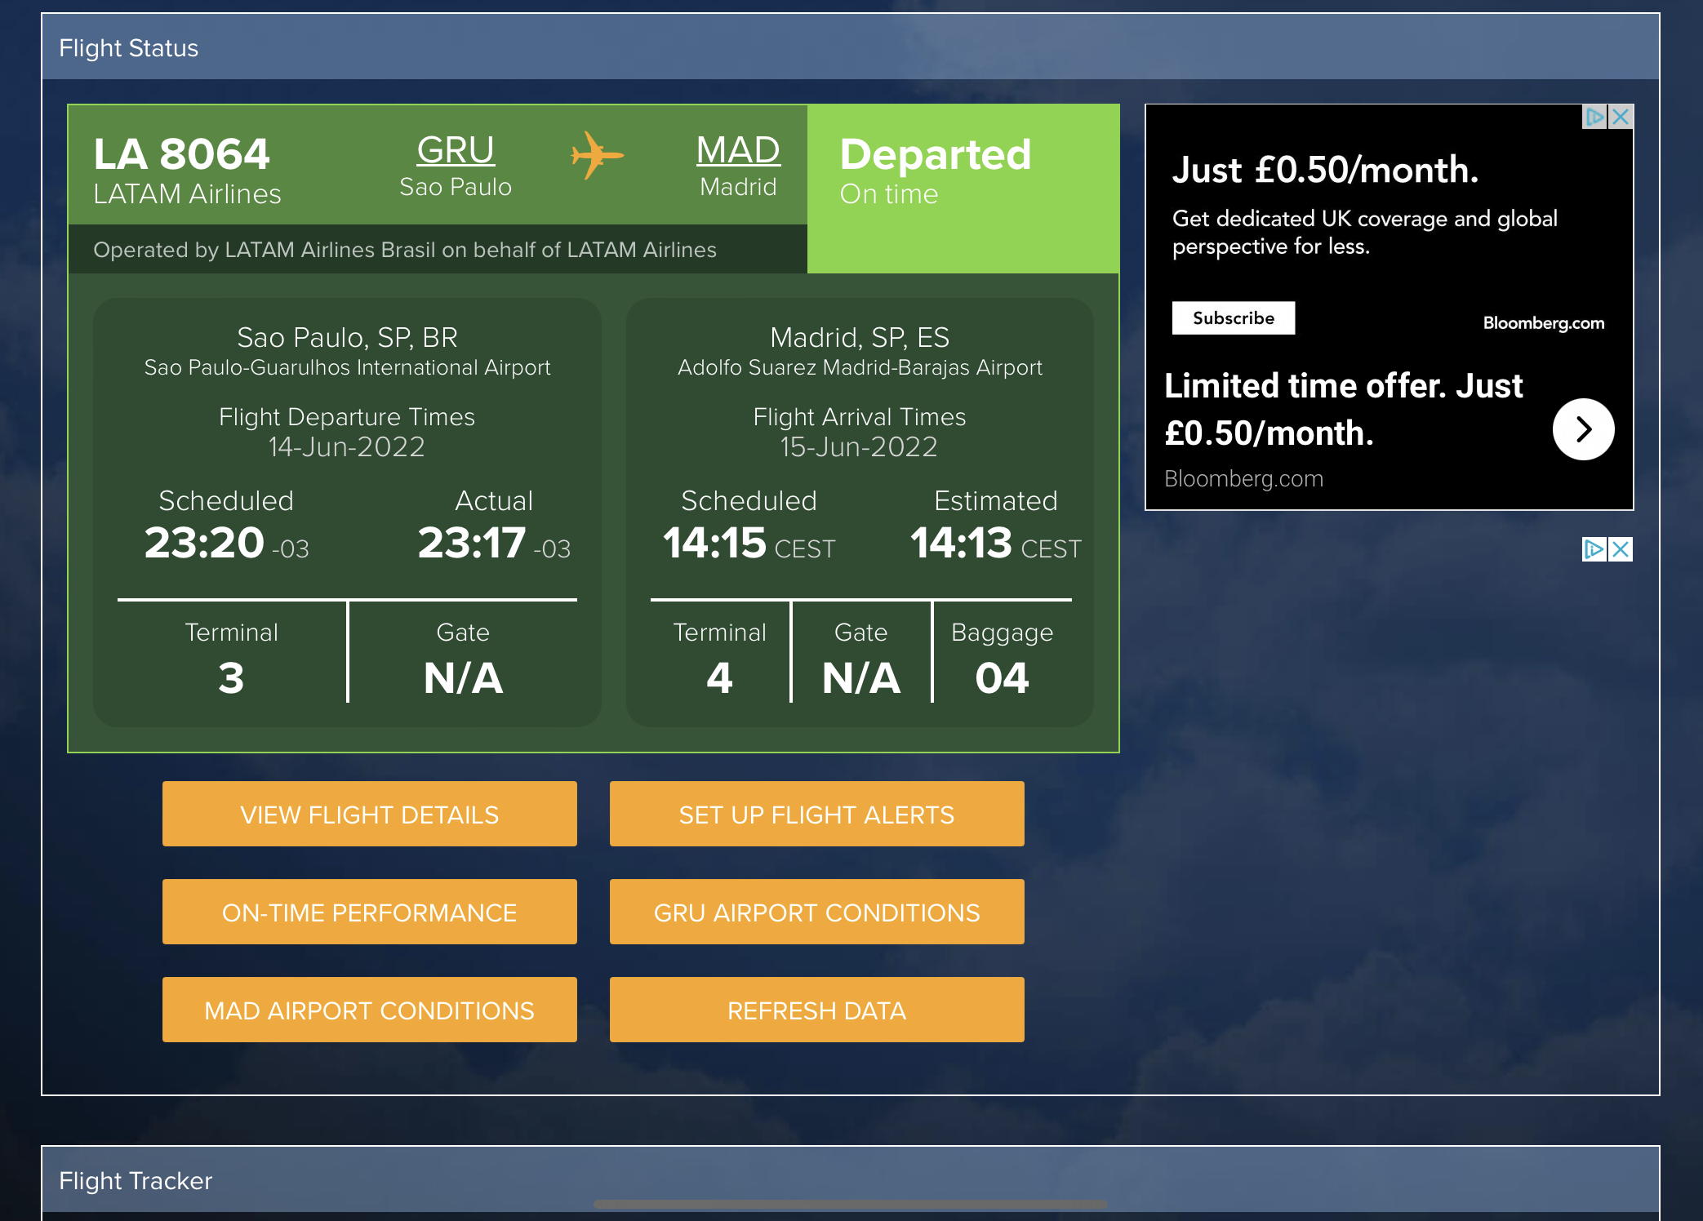1703x1221 pixels.
Task: Open the MAD airport link
Action: (x=738, y=150)
